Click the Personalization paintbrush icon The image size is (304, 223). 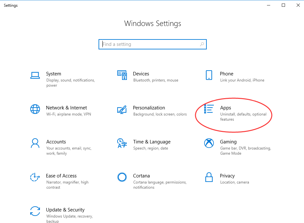pos(122,109)
